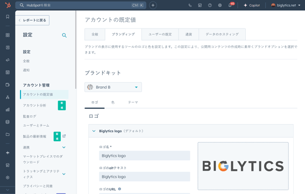This screenshot has width=305, height=194.
Task: Collapse the Biglytics logo section chevron
Action: (94, 131)
